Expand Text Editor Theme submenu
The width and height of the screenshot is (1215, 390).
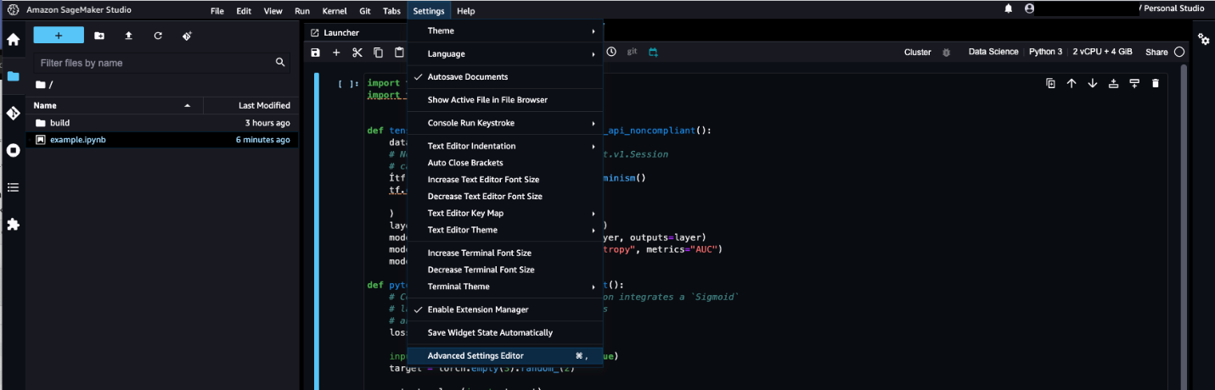point(505,230)
